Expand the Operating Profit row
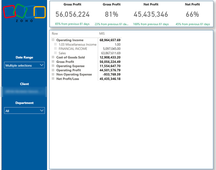 coord(53,70)
